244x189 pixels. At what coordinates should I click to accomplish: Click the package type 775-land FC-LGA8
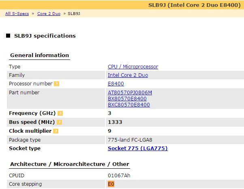coord(130,140)
